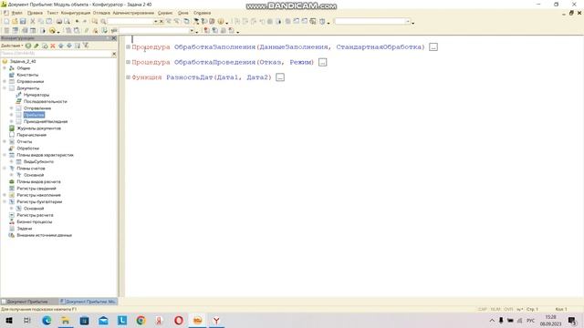This screenshot has height=328, width=584.
Task: Select the Бизнес-процессы tree item
Action: (x=35, y=222)
